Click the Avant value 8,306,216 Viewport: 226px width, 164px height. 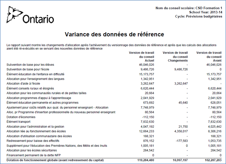[215, 132]
